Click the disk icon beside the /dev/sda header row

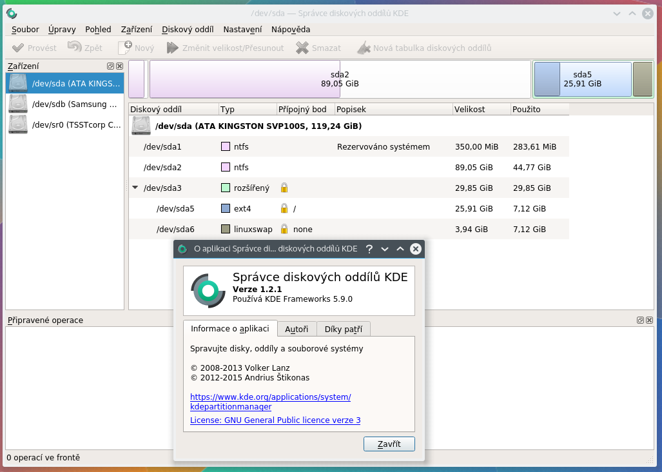[x=141, y=126]
